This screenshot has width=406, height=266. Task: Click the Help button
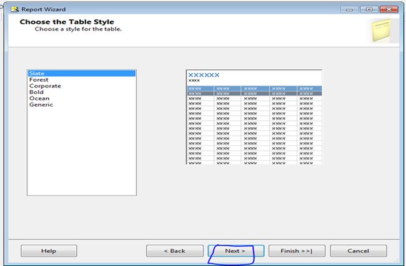[49, 251]
